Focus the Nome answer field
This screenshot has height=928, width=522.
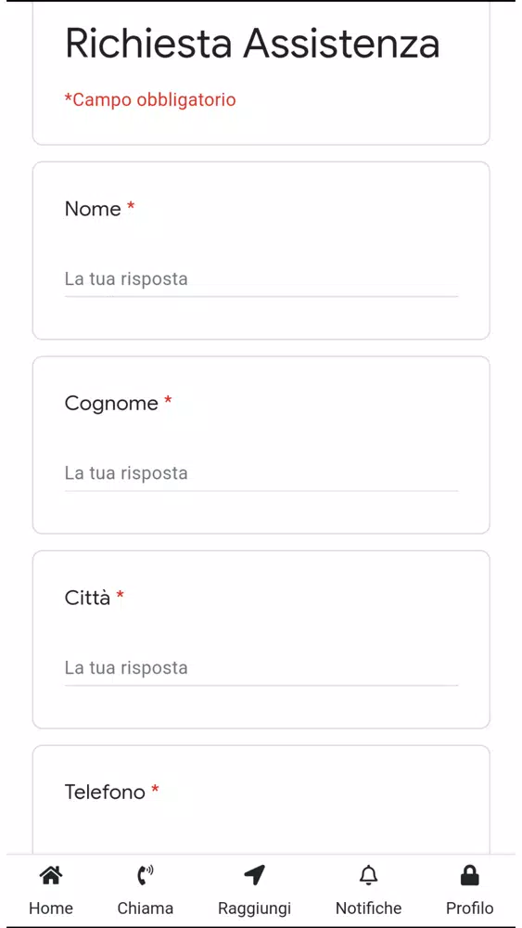261,279
